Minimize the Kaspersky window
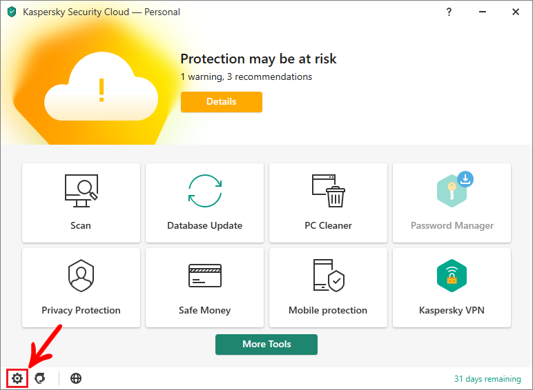533x390 pixels. (483, 12)
